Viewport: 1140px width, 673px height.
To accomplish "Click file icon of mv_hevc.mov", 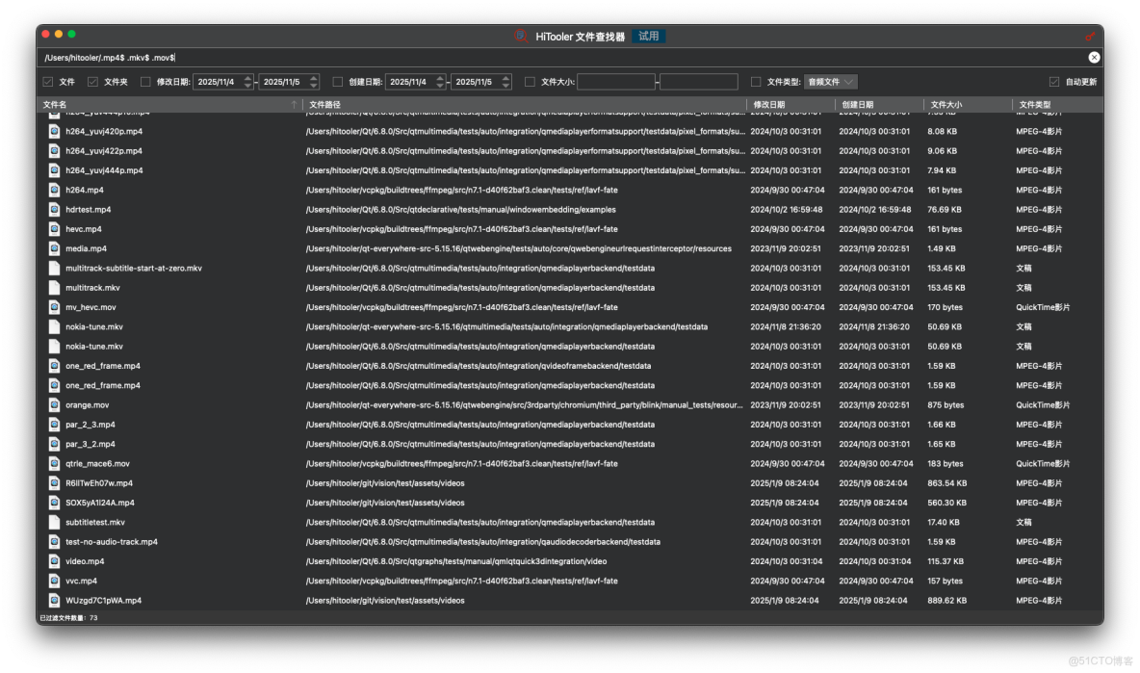I will [54, 307].
